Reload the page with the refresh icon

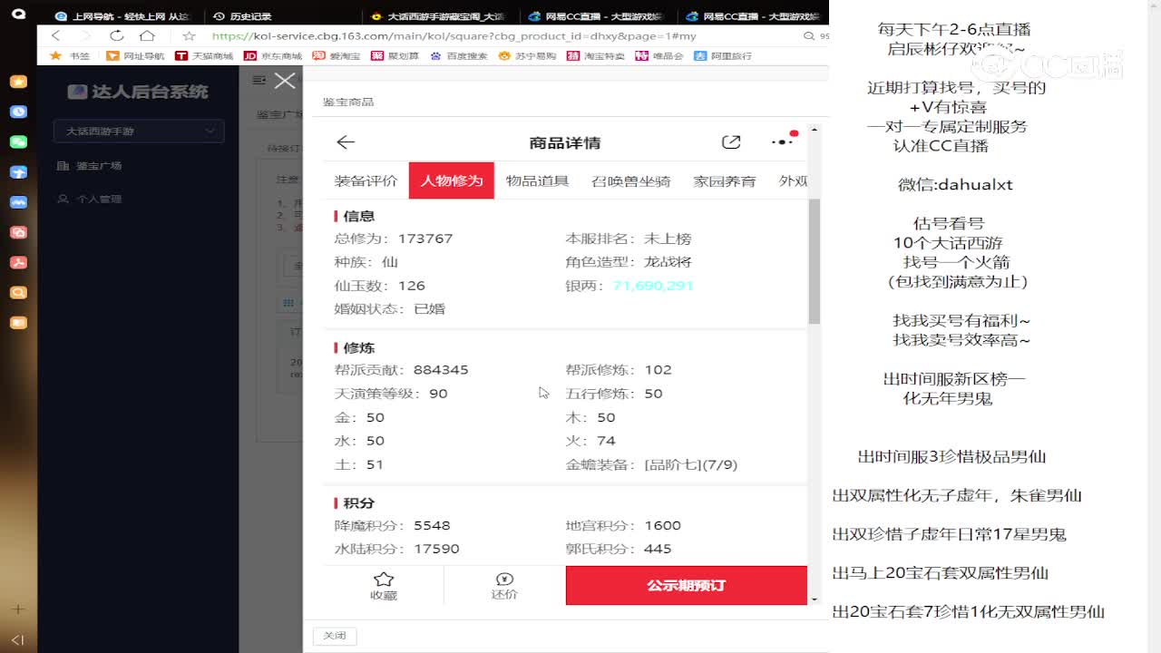pos(116,35)
